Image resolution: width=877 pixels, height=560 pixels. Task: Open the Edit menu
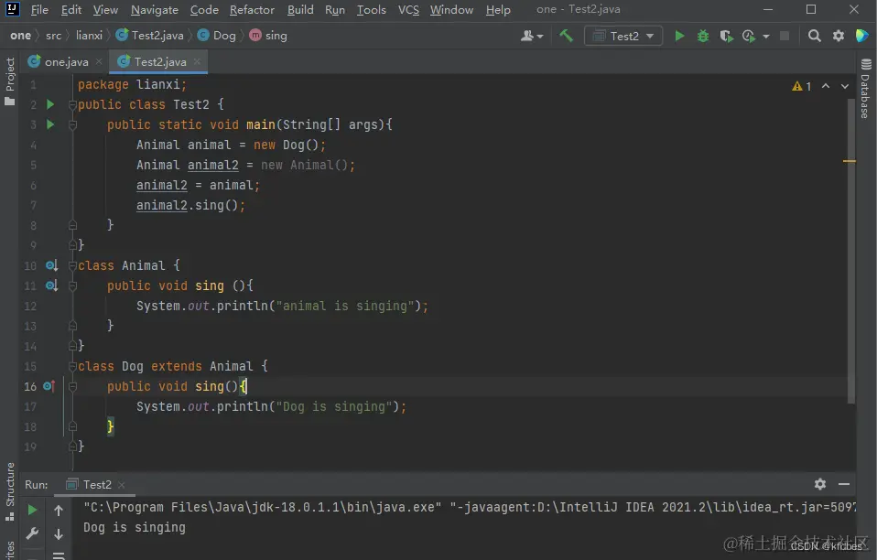[71, 9]
